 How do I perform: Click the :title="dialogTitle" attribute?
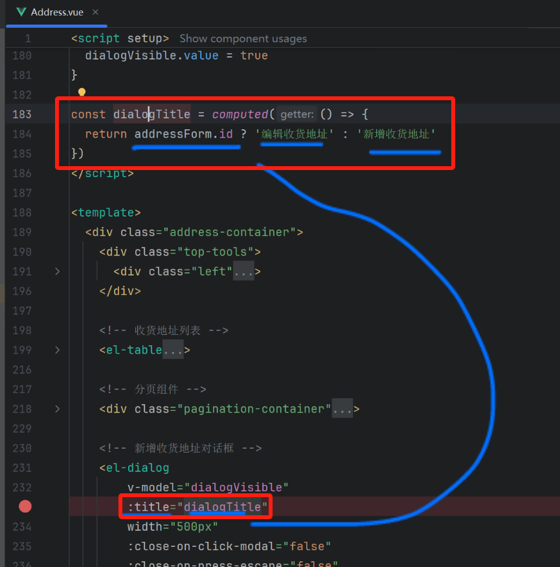point(197,507)
